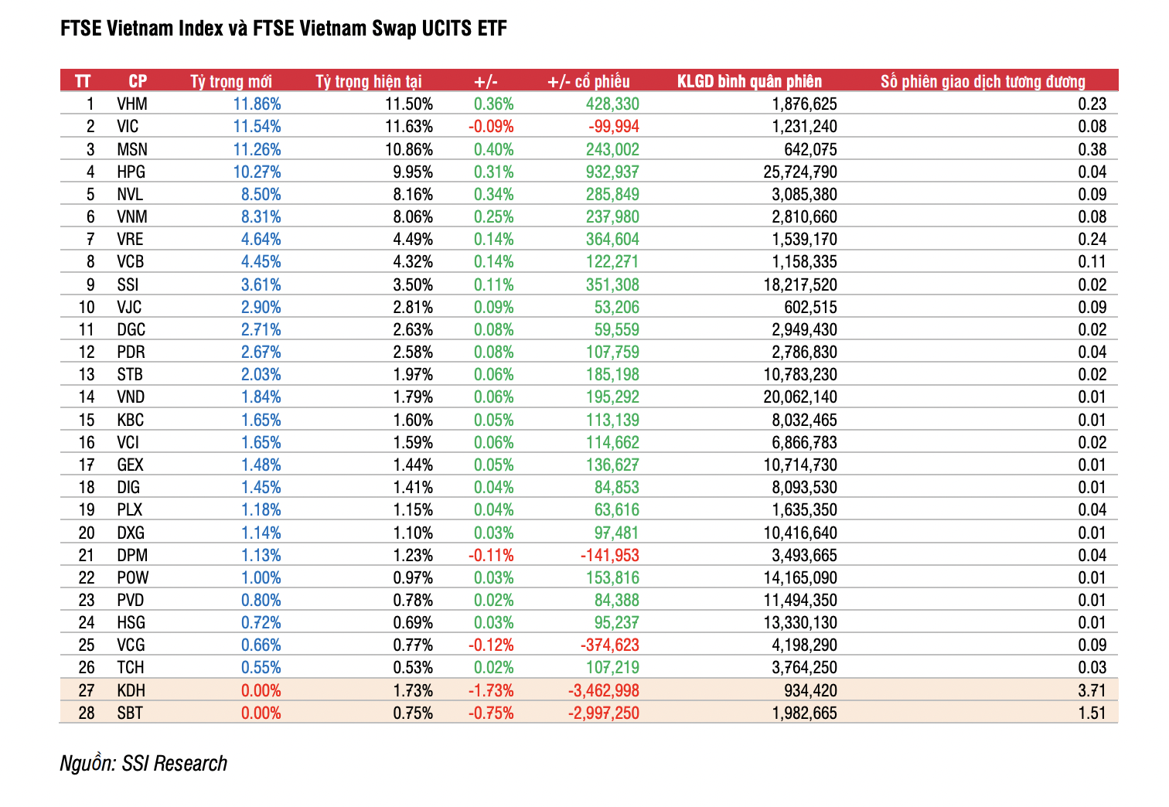Select MSN's equivalent sessions value 0.38
The image size is (1169, 807).
tap(1092, 149)
